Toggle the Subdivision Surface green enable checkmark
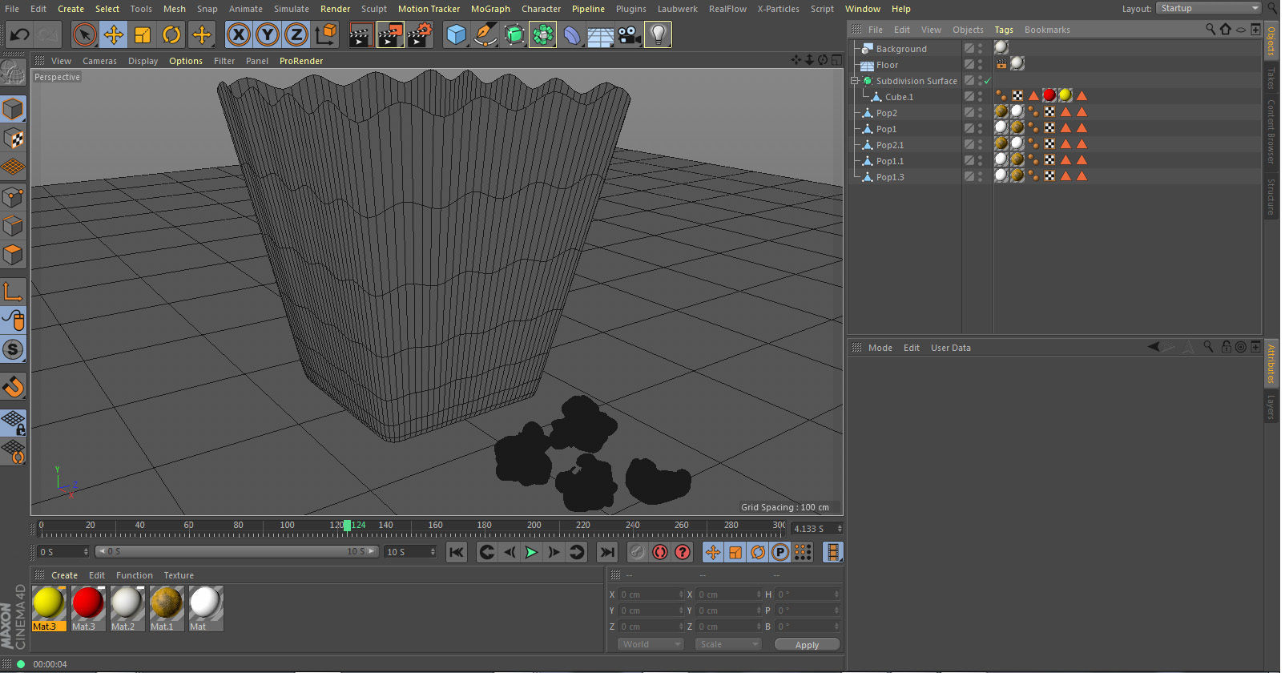 pyautogui.click(x=988, y=81)
